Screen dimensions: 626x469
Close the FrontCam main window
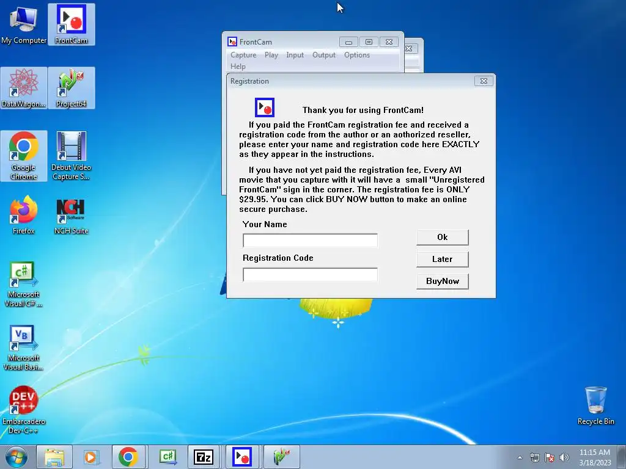389,42
